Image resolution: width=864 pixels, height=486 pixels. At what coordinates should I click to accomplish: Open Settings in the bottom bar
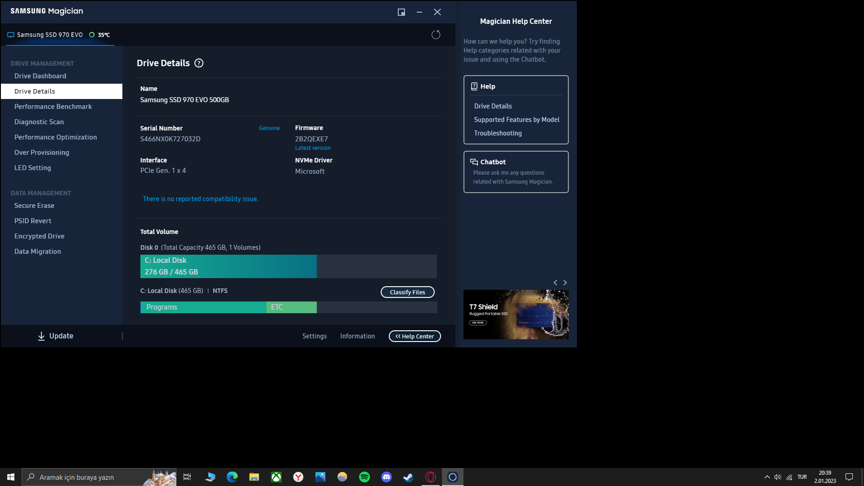pos(314,336)
